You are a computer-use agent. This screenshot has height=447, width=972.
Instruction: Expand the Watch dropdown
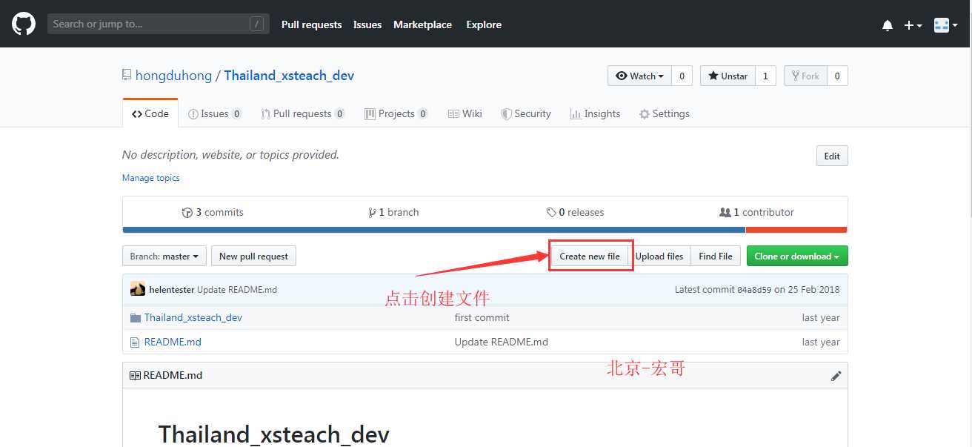point(640,76)
